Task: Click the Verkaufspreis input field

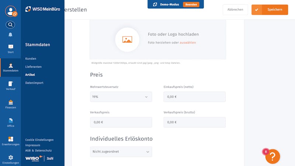Action: tap(121, 122)
